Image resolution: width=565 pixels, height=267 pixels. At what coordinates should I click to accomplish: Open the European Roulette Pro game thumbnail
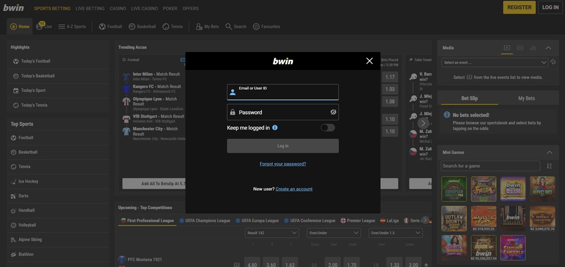point(454,189)
